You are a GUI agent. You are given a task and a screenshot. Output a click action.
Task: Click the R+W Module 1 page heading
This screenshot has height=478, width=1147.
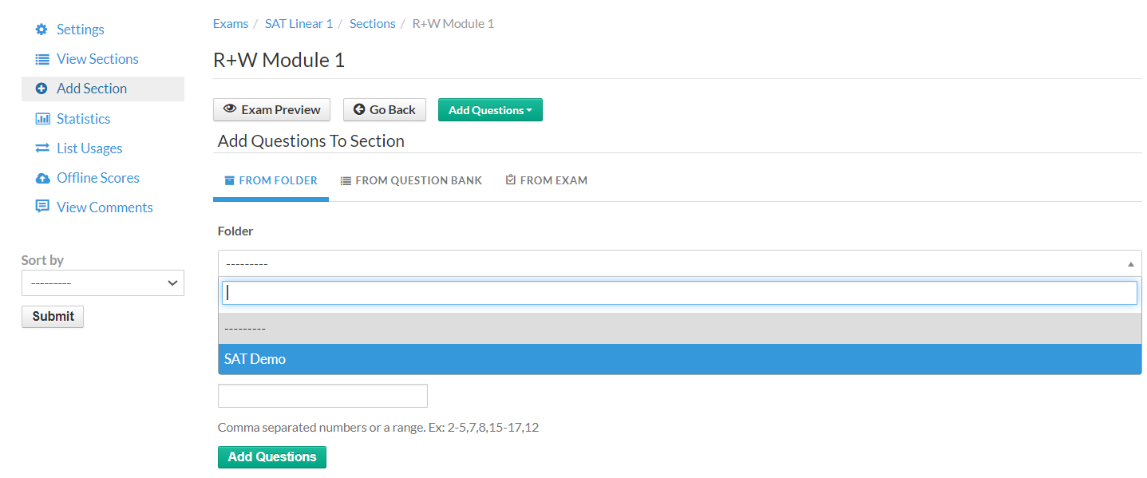[x=279, y=60]
